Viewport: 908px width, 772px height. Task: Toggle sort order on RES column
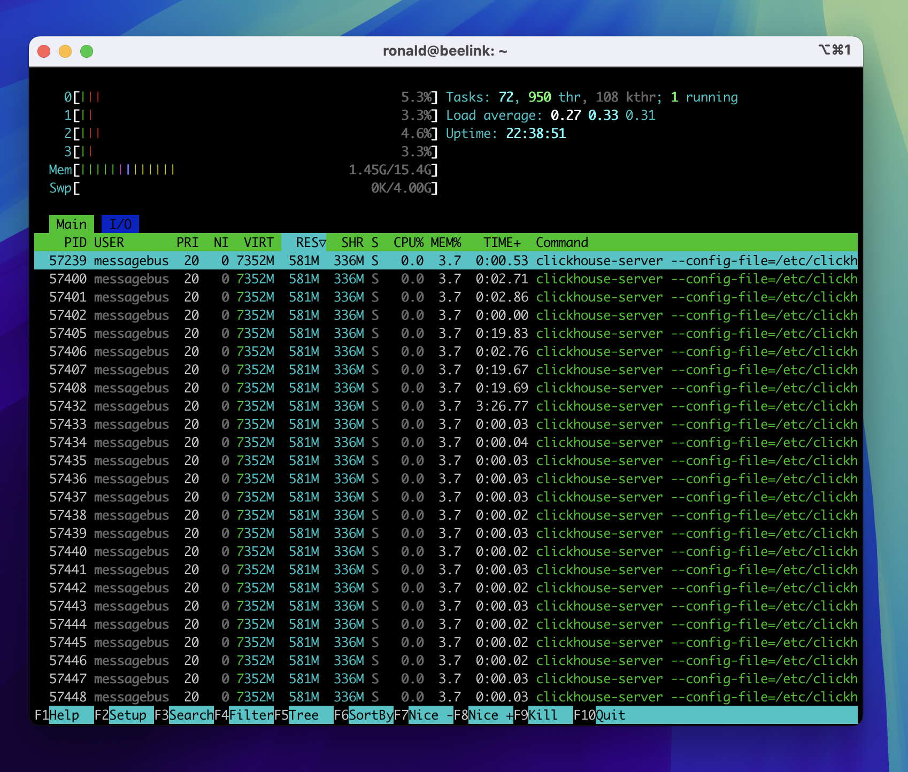(304, 242)
